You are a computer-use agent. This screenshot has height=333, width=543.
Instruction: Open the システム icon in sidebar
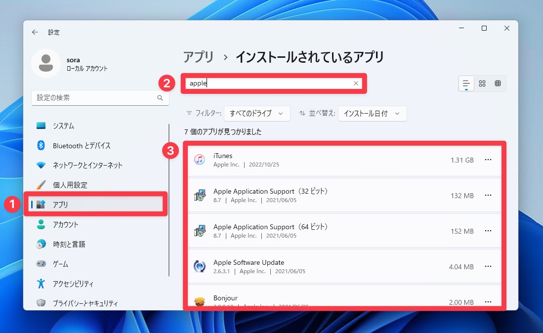click(x=41, y=125)
